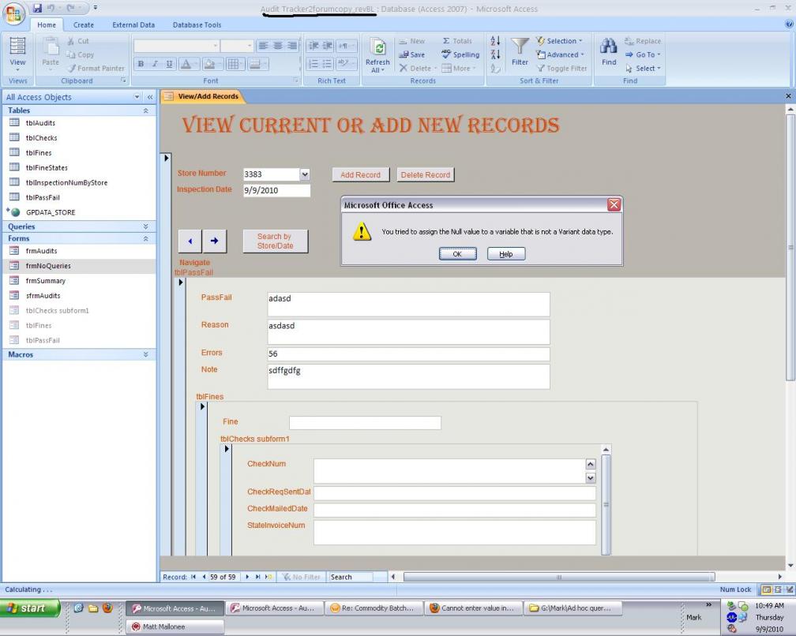The image size is (796, 636).
Task: Click the font color A icon
Action: point(186,64)
